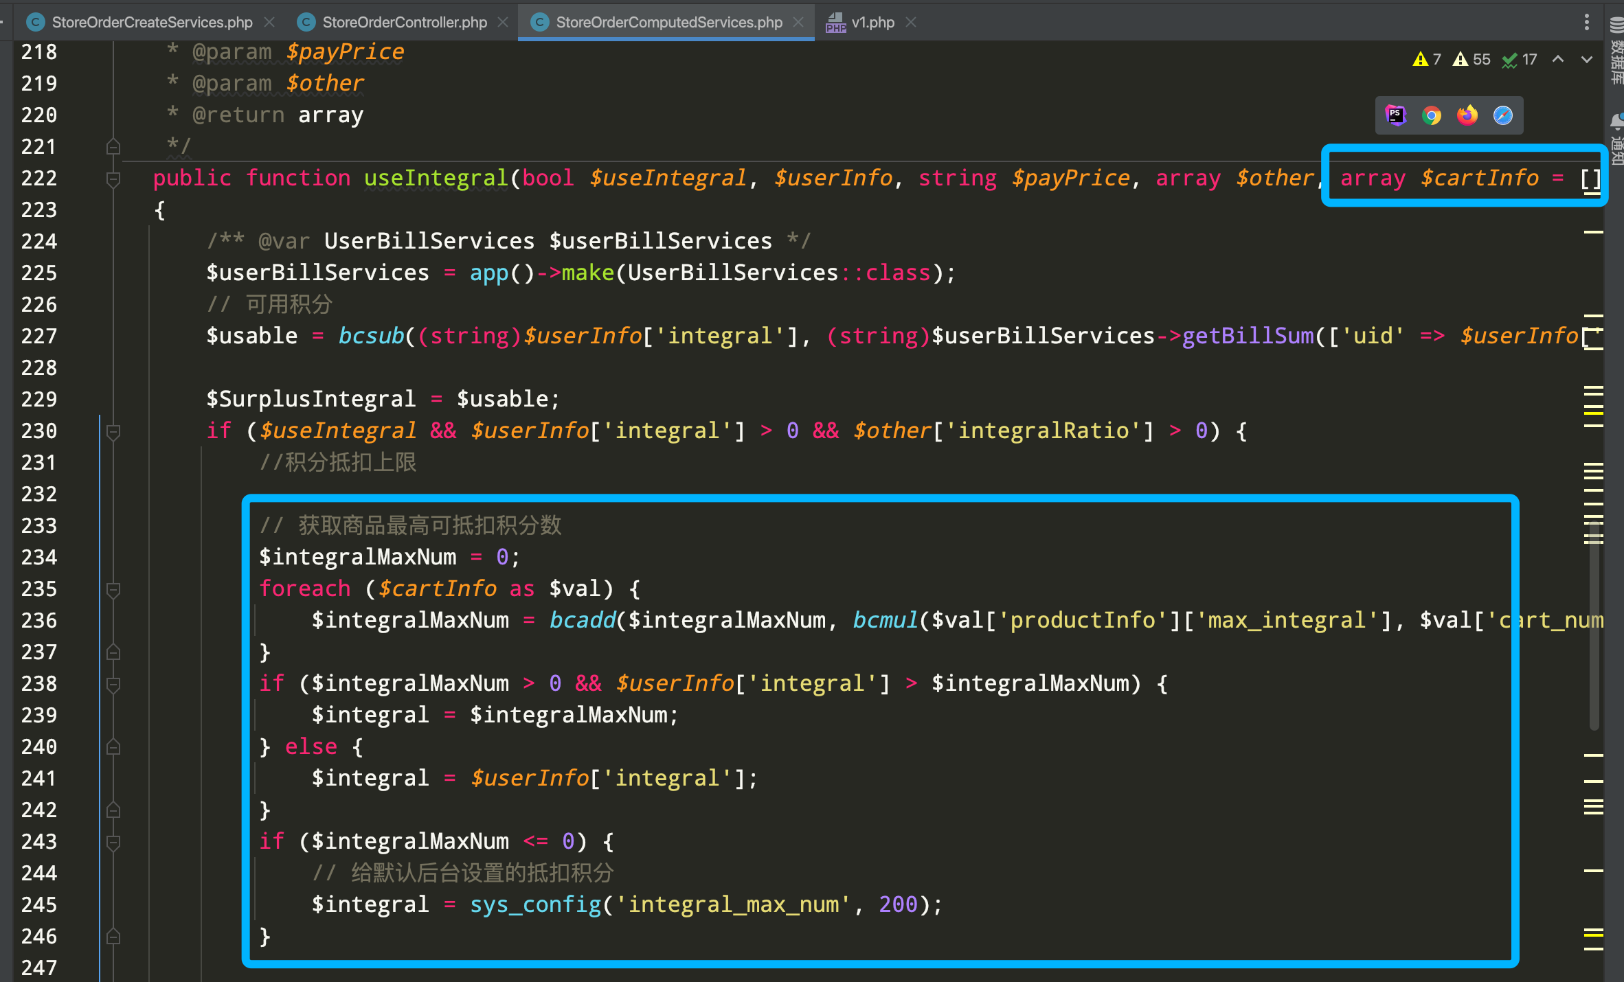Click the typo count 17 indicator
Image resolution: width=1624 pixels, height=982 pixels.
[1520, 60]
